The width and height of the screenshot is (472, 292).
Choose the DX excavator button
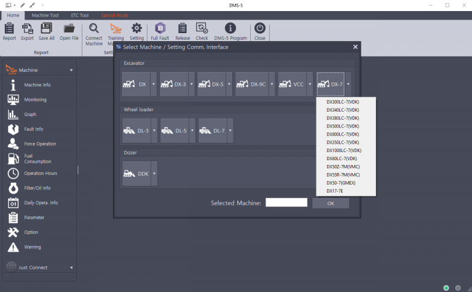coord(136,84)
